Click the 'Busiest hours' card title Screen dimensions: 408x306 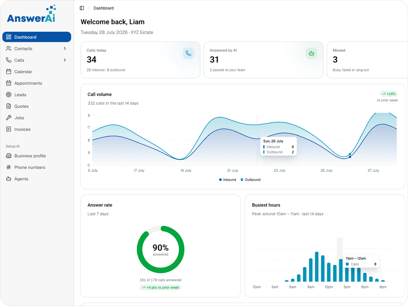pyautogui.click(x=266, y=205)
